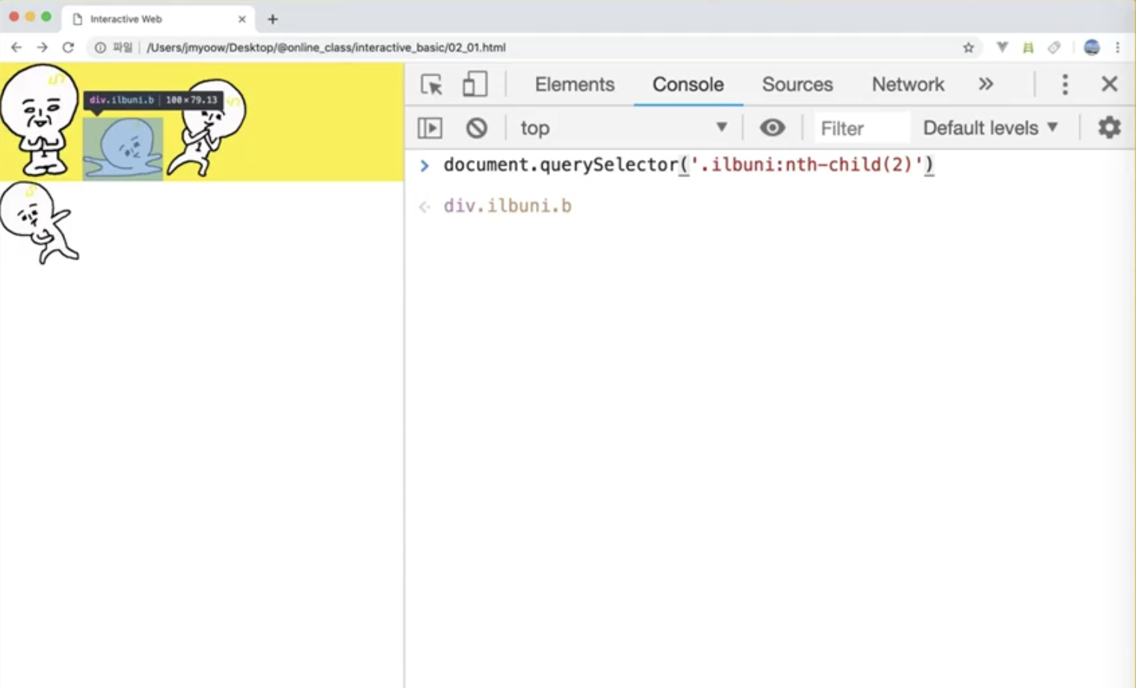Image resolution: width=1136 pixels, height=688 pixels.
Task: Focus the console Filter field
Action: point(862,129)
